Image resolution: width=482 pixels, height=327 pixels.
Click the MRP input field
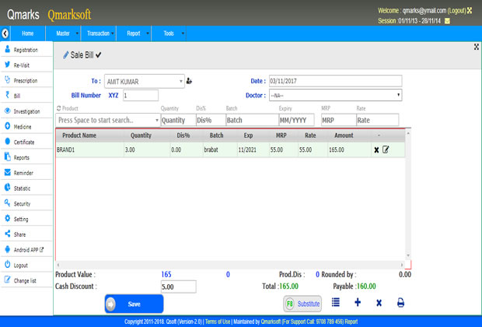tap(339, 120)
